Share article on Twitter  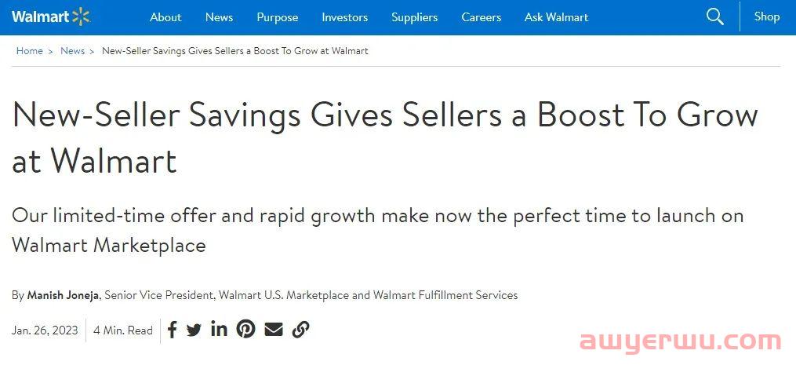click(194, 330)
